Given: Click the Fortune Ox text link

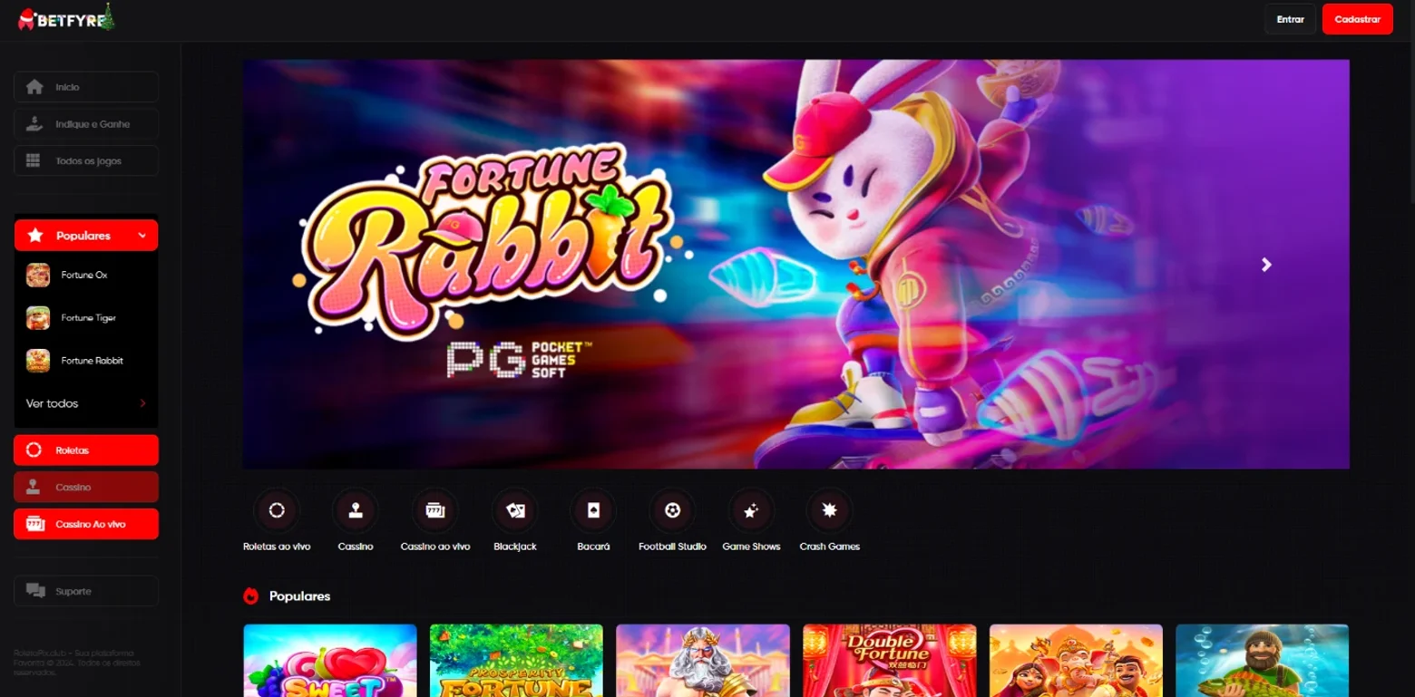Looking at the screenshot, I should point(84,275).
